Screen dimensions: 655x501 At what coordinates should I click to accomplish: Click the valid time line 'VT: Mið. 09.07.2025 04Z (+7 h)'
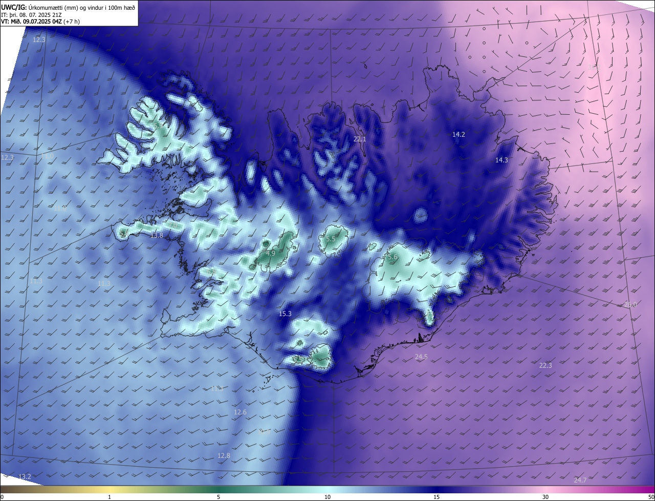point(41,22)
